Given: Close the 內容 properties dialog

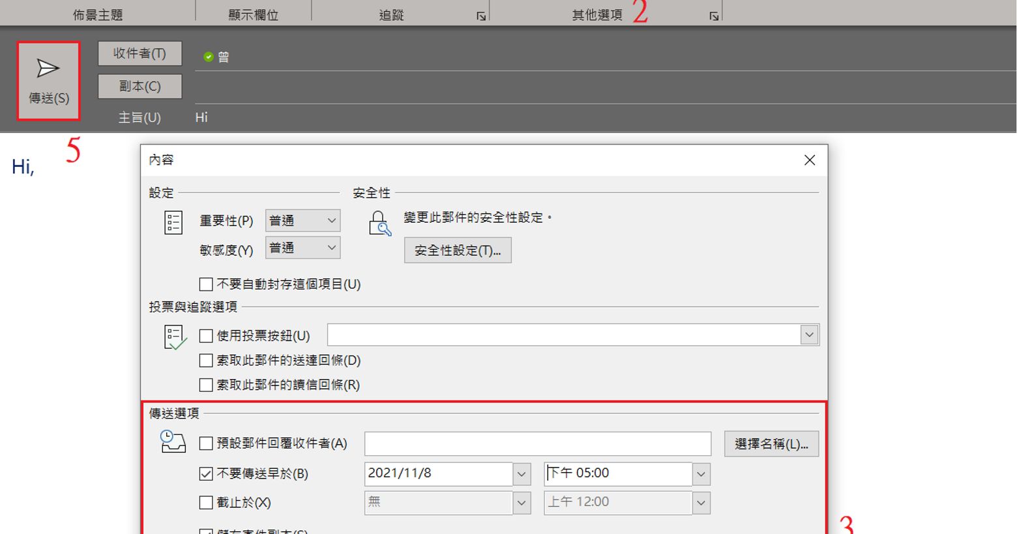Looking at the screenshot, I should tap(810, 160).
